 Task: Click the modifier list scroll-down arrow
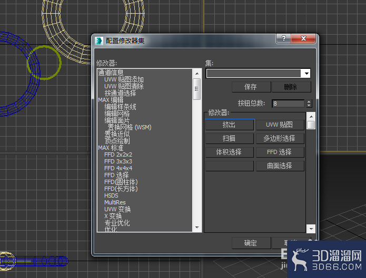pos(197,228)
